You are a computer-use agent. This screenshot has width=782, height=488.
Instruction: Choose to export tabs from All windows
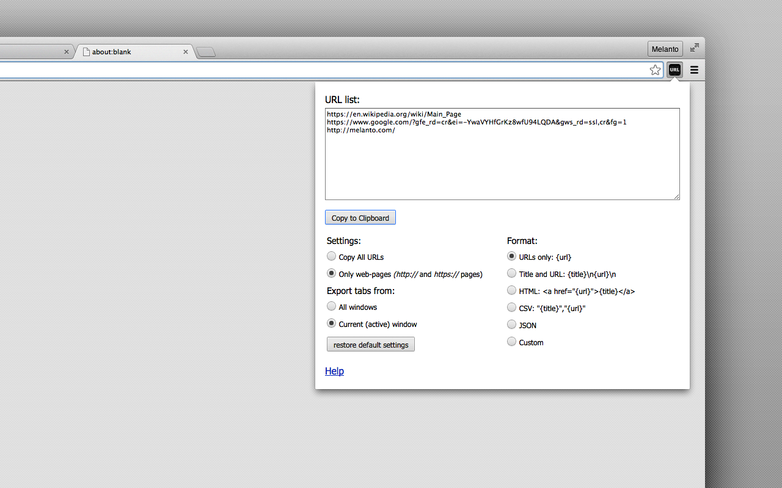pos(331,306)
